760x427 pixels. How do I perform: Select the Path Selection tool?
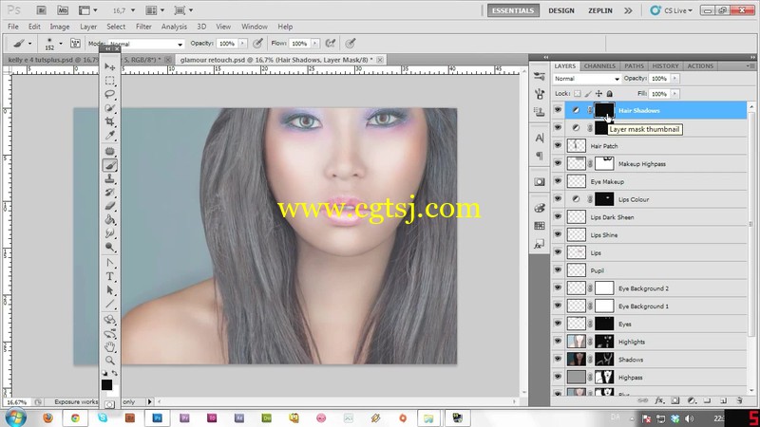point(110,290)
